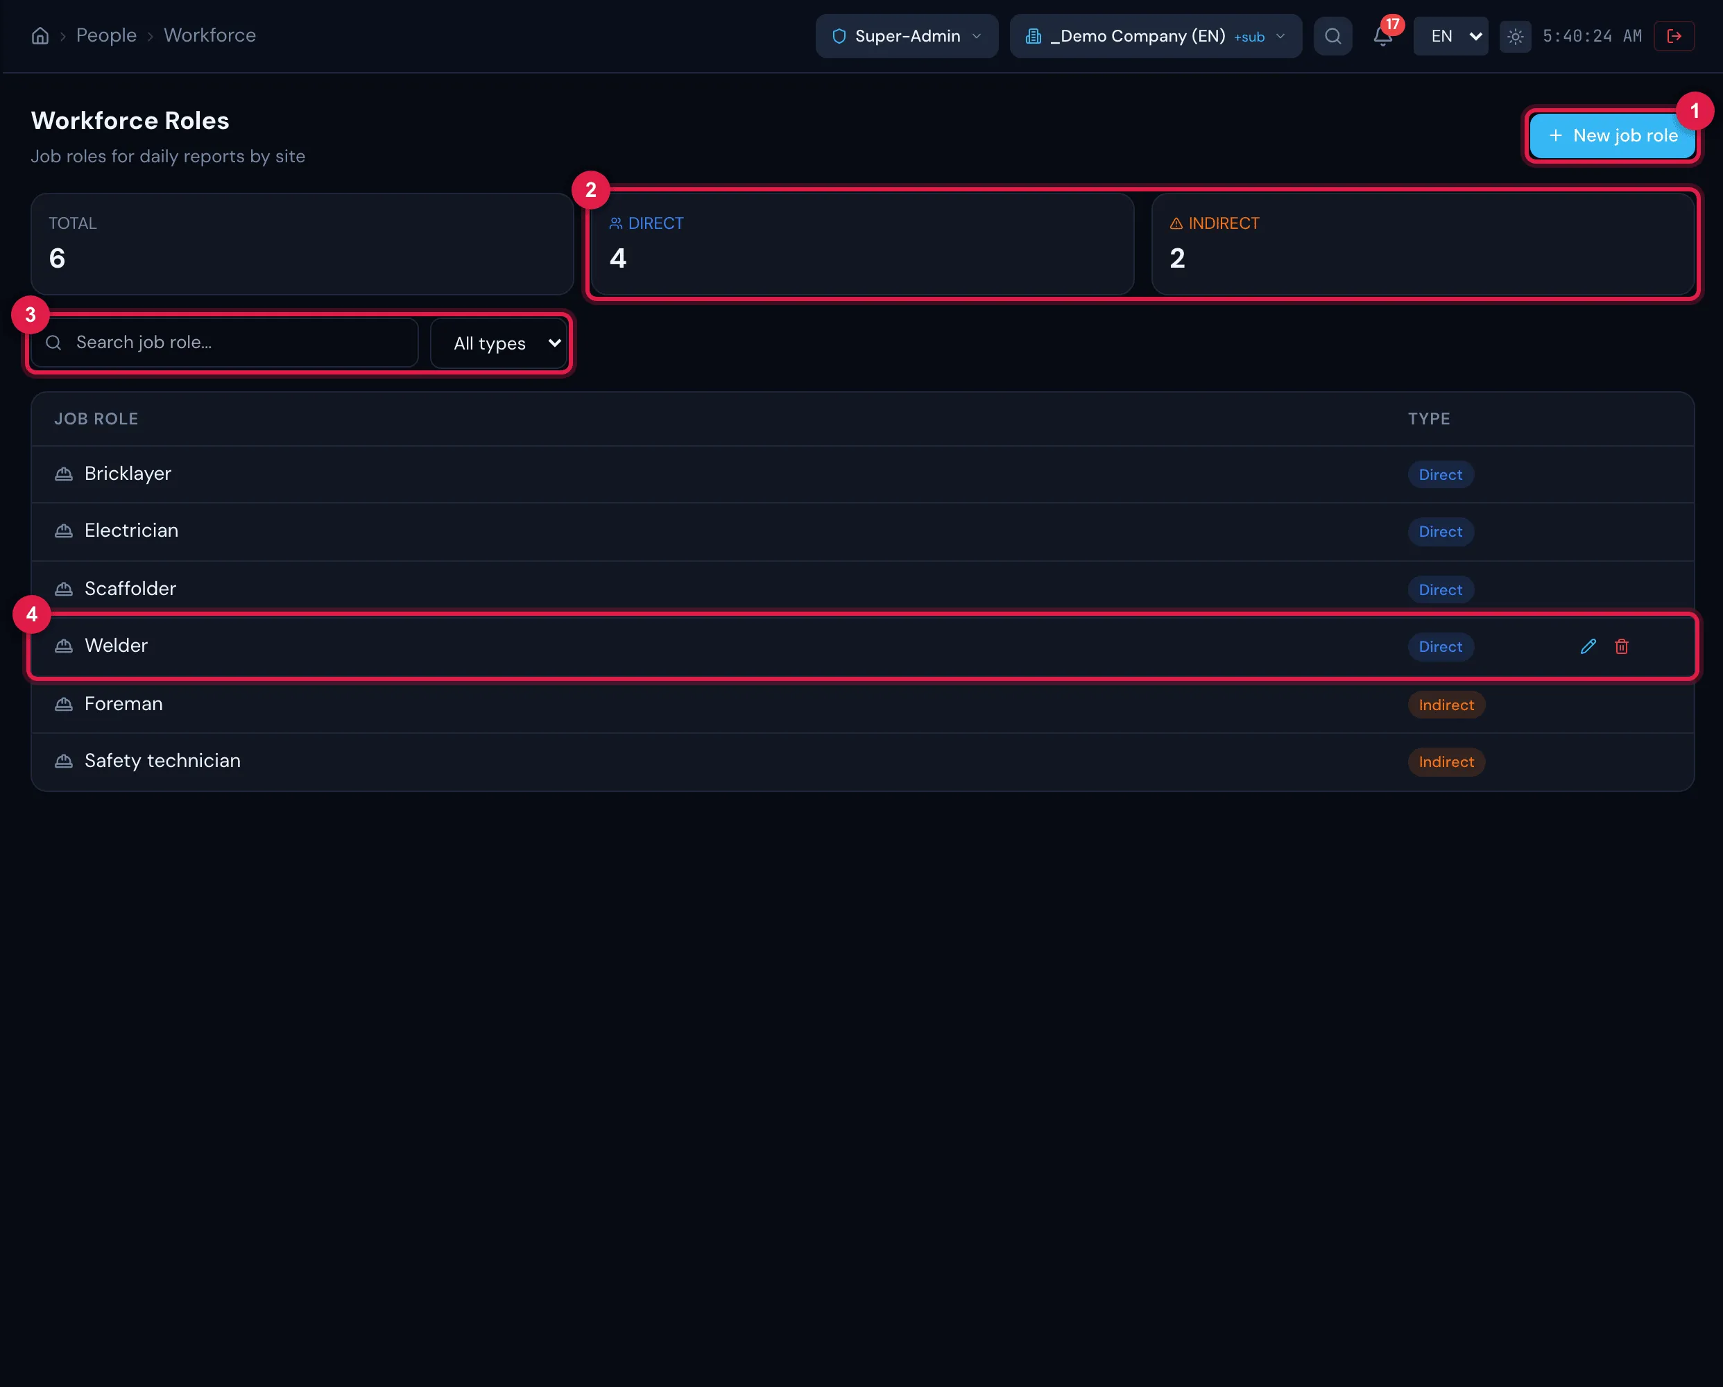The width and height of the screenshot is (1723, 1387).
Task: Open the People breadcrumb link
Action: pos(106,35)
